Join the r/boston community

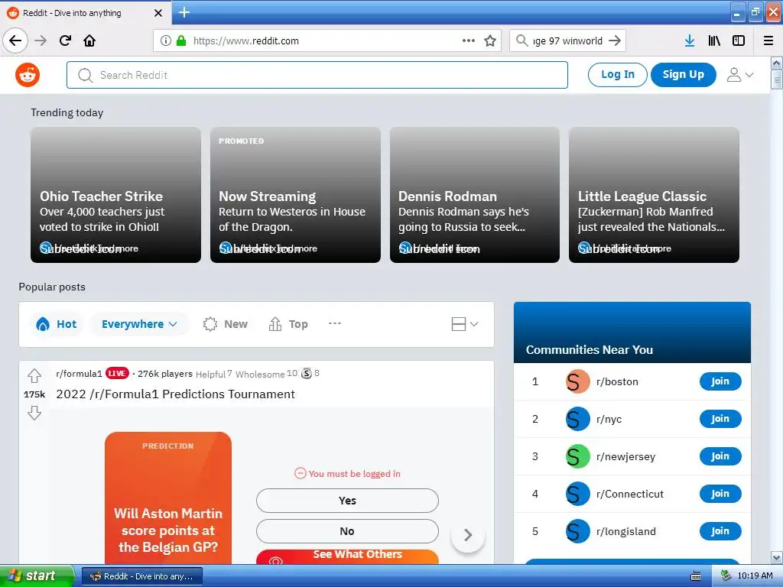pyautogui.click(x=720, y=381)
